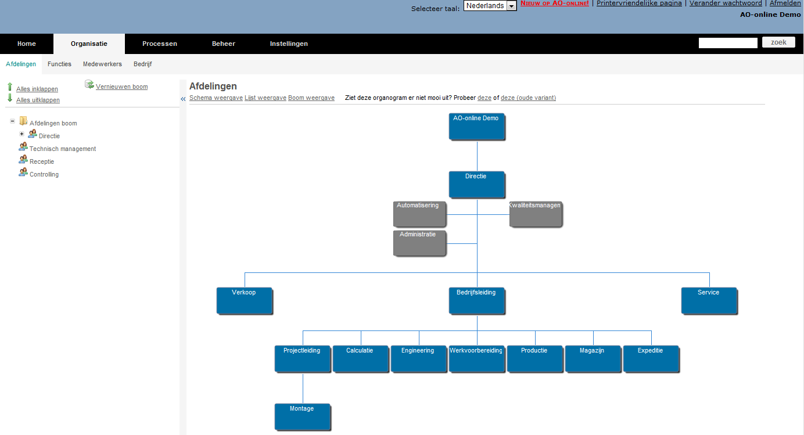Switch to the Medewerkers sub-tab

[x=102, y=64]
